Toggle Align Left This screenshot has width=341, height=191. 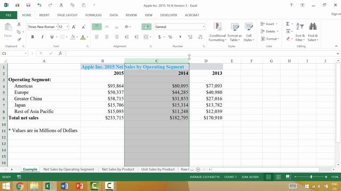tap(96, 37)
